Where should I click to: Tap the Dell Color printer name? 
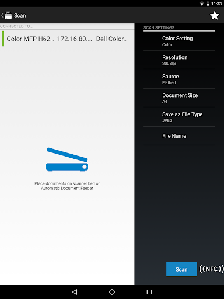[112, 39]
